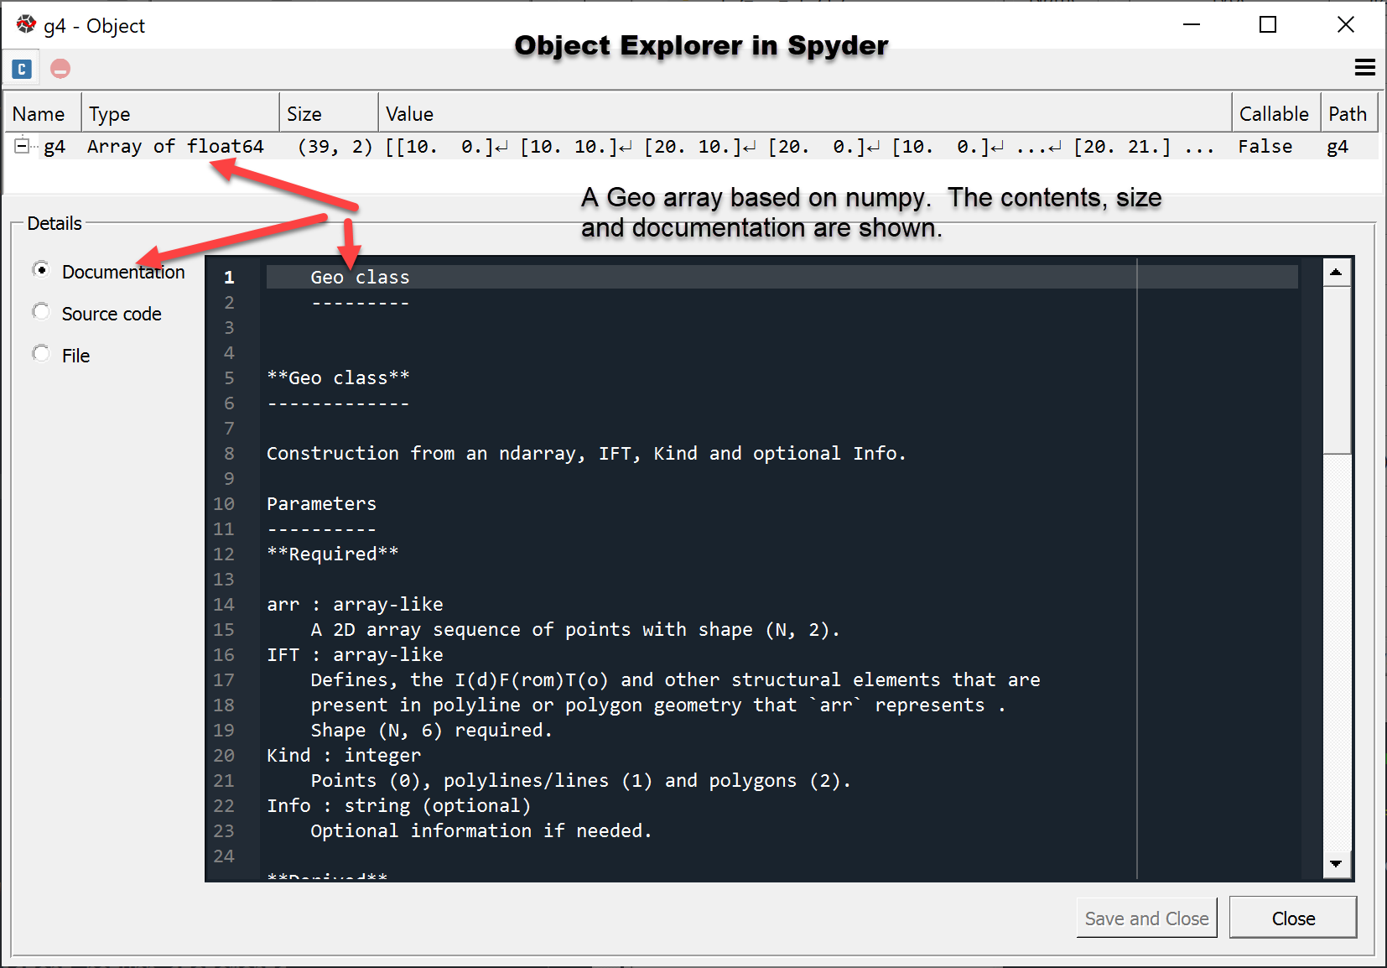The image size is (1387, 968).
Task: Click the 'Construction from an ndarray' line
Action: click(586, 453)
